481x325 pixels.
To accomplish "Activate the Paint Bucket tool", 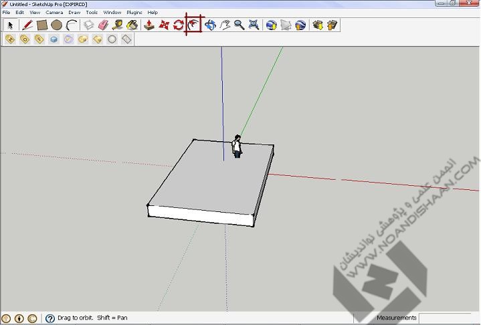I will point(132,25).
